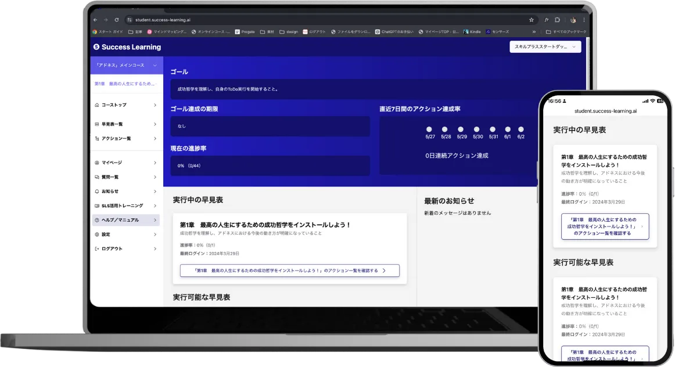Image resolution: width=675 pixels, height=367 pixels.
Task: Reload the page with the browser refresh icon
Action: click(117, 19)
